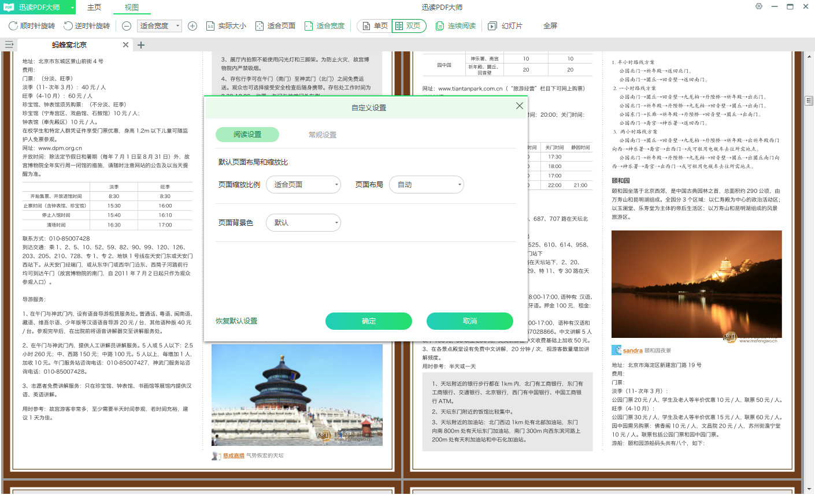Select the 常规设置 tab in dialog
The width and height of the screenshot is (815, 495).
pyautogui.click(x=323, y=135)
